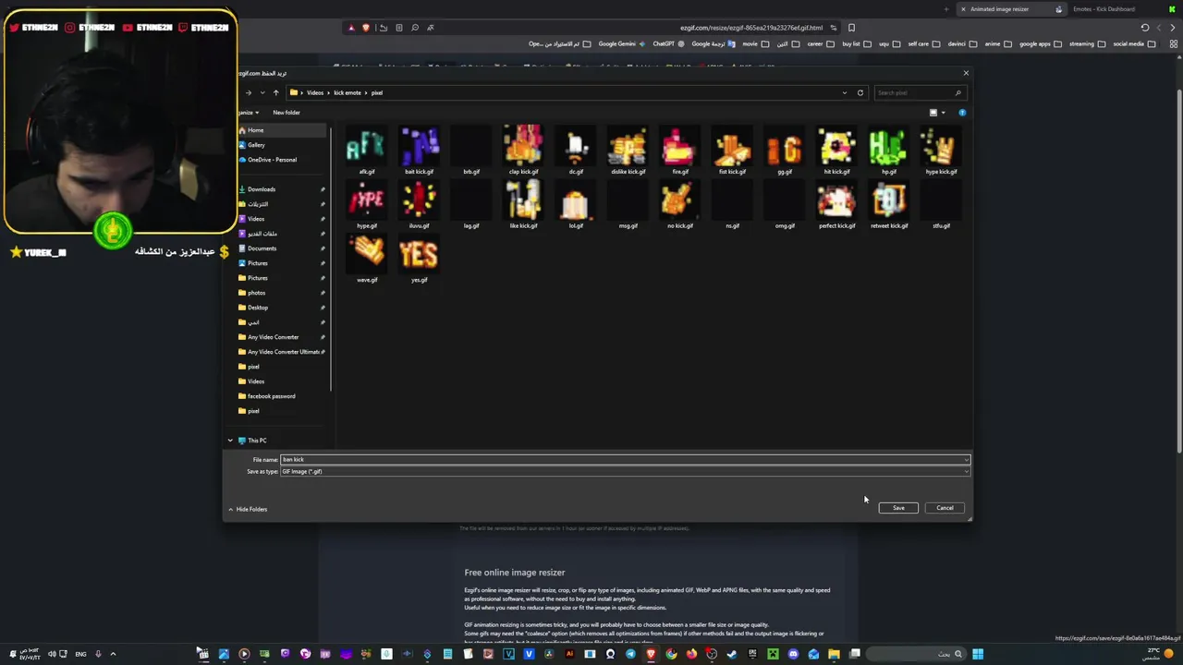1183x665 pixels.
Task: Open Home in navigation pane
Action: (x=283, y=130)
